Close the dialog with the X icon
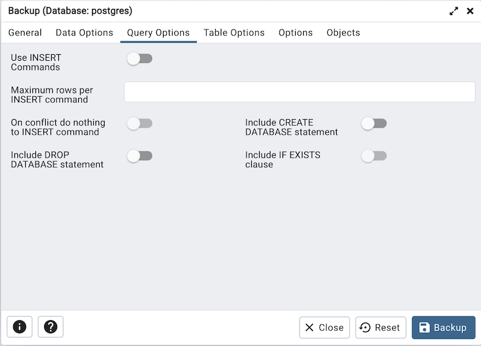Screen dimensions: 481x346 pyautogui.click(x=470, y=11)
